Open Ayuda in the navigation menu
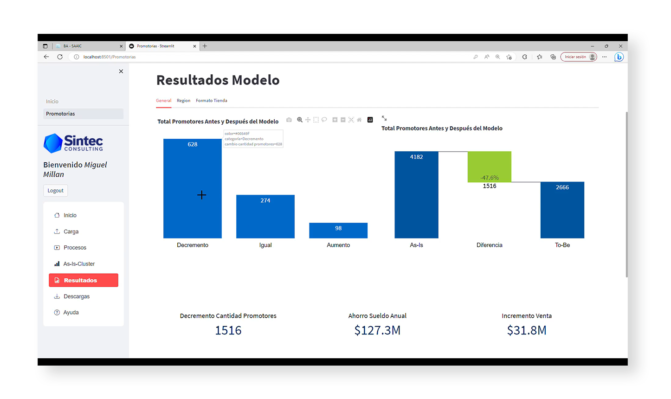 point(84,313)
